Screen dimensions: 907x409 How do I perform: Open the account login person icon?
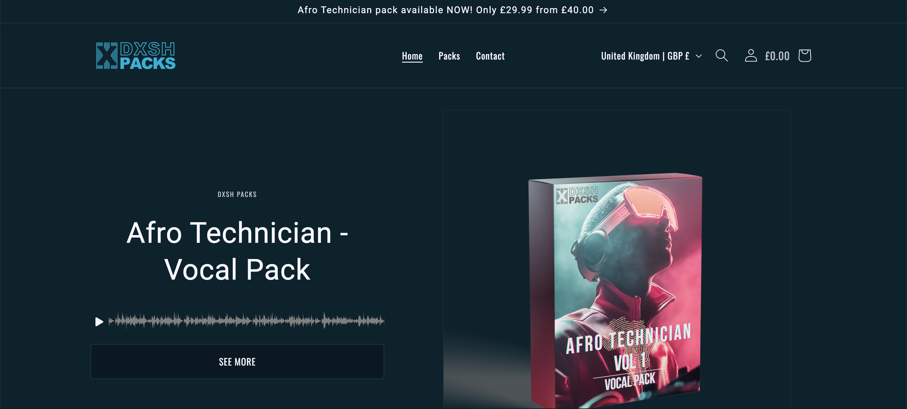[x=751, y=55]
